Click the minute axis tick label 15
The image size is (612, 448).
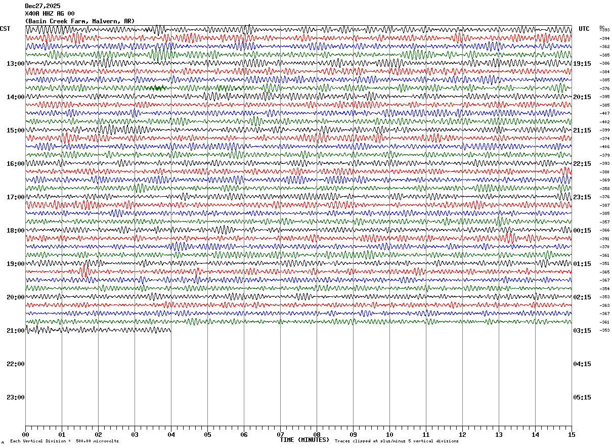(572, 434)
